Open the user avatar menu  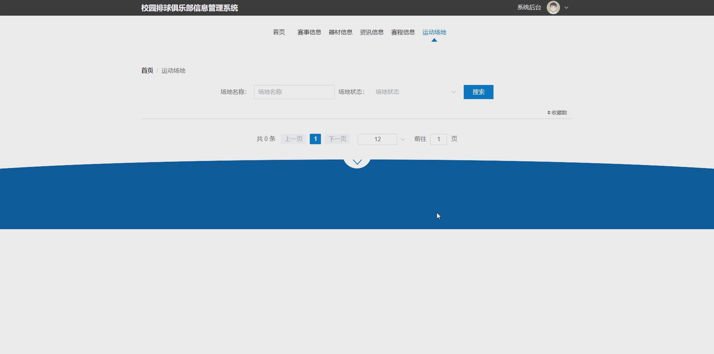tap(553, 7)
